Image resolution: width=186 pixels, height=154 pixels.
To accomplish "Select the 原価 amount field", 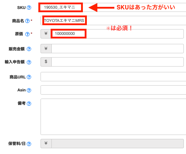I will [x=117, y=34].
